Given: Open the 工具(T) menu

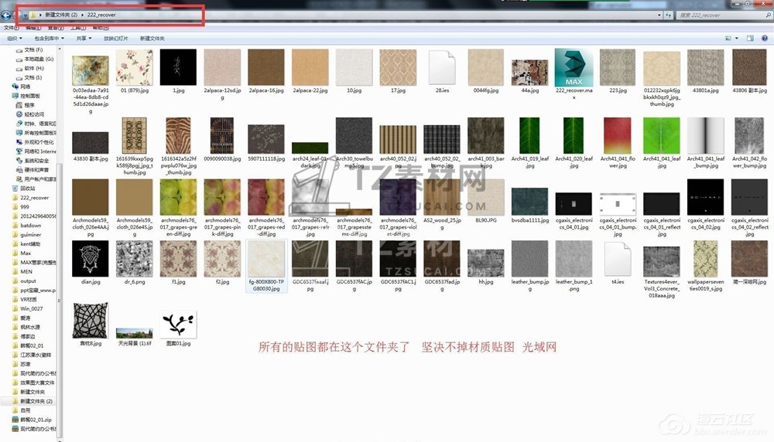Looking at the screenshot, I should click(x=78, y=28).
